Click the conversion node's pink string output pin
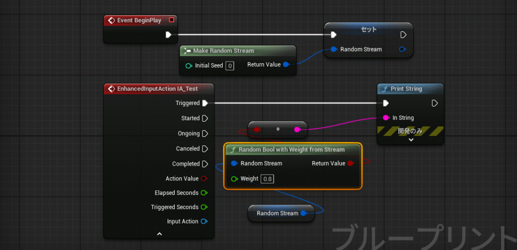 [x=297, y=130]
